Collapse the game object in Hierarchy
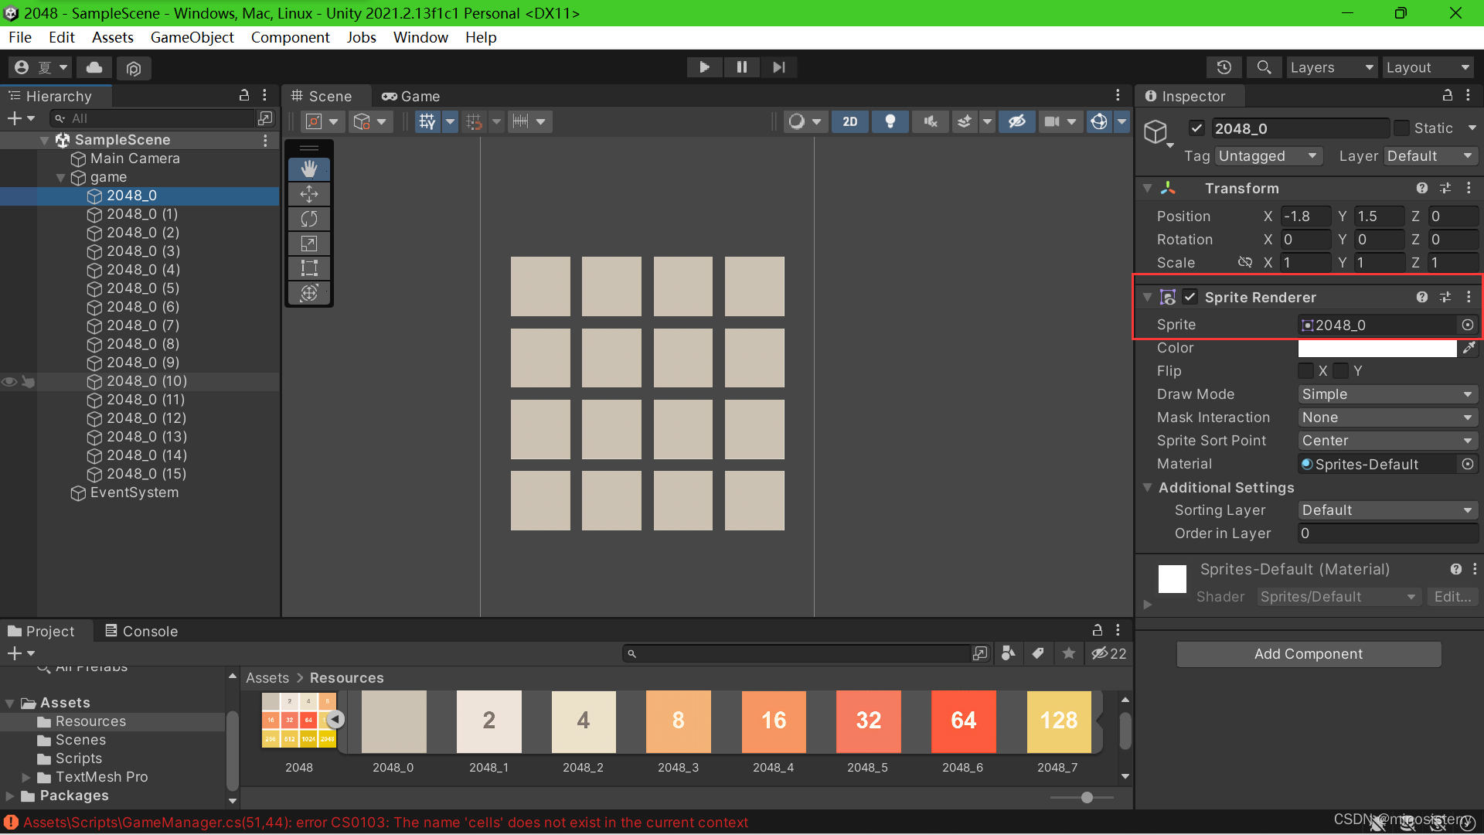The height and width of the screenshot is (835, 1484). tap(60, 177)
